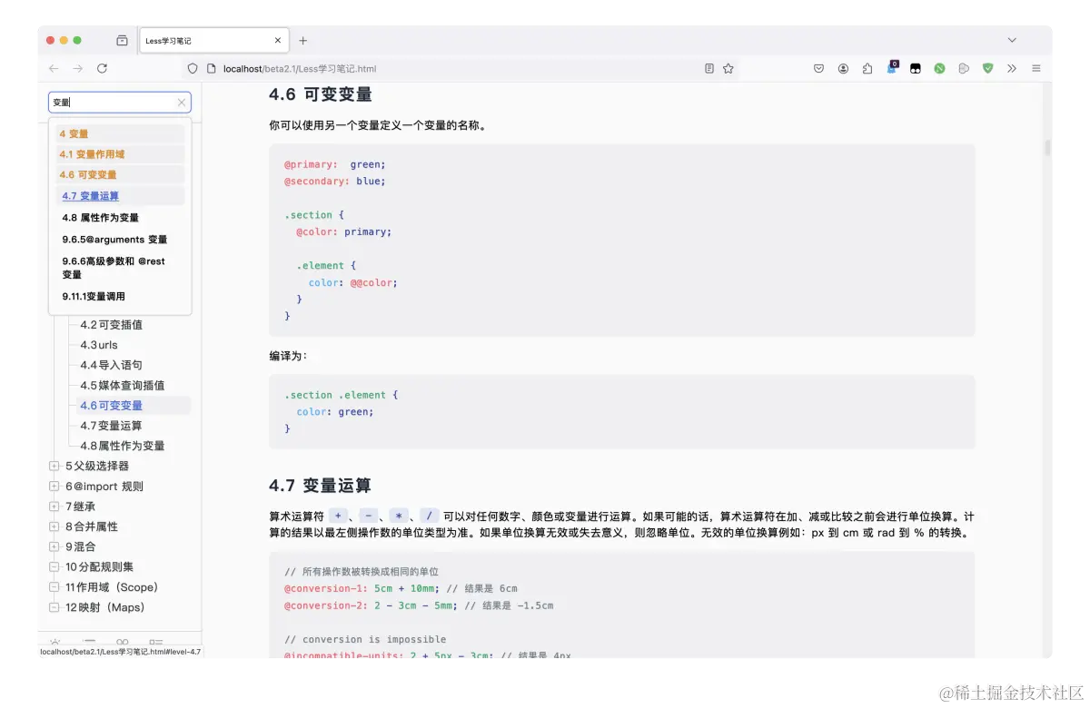Image resolution: width=1090 pixels, height=708 pixels.
Task: Open the Firefox account icon
Action: tap(844, 68)
